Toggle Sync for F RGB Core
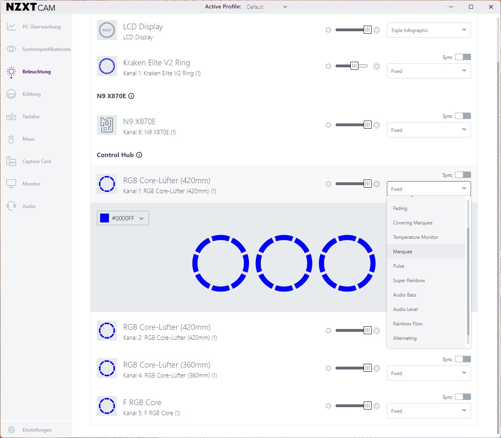This screenshot has height=438, width=501. [463, 397]
